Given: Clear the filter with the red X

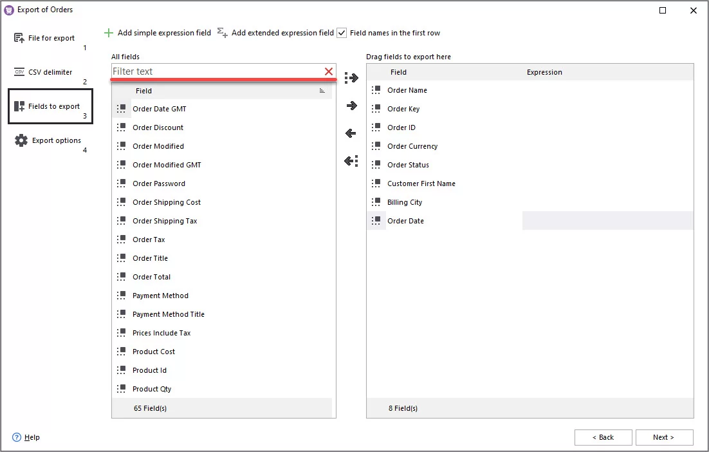Looking at the screenshot, I should click(x=329, y=71).
